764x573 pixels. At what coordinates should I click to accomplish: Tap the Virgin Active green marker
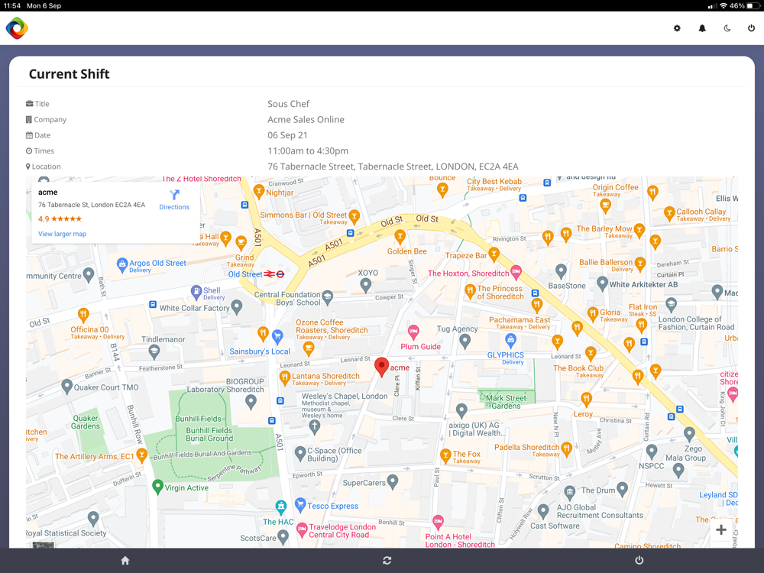[x=157, y=486]
